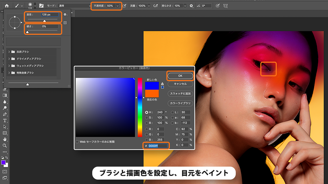Screen dimensions: 328x184
Task: Open the smoothing 10% dropdown arrow
Action: pyautogui.click(x=185, y=6)
